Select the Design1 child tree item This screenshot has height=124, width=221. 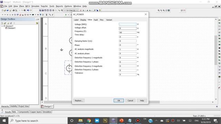[11, 28]
